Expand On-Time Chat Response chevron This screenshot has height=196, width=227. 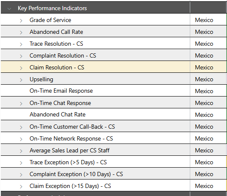click(x=21, y=104)
